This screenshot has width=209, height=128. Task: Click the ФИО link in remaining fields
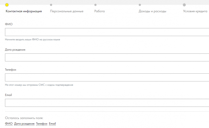pos(9,124)
